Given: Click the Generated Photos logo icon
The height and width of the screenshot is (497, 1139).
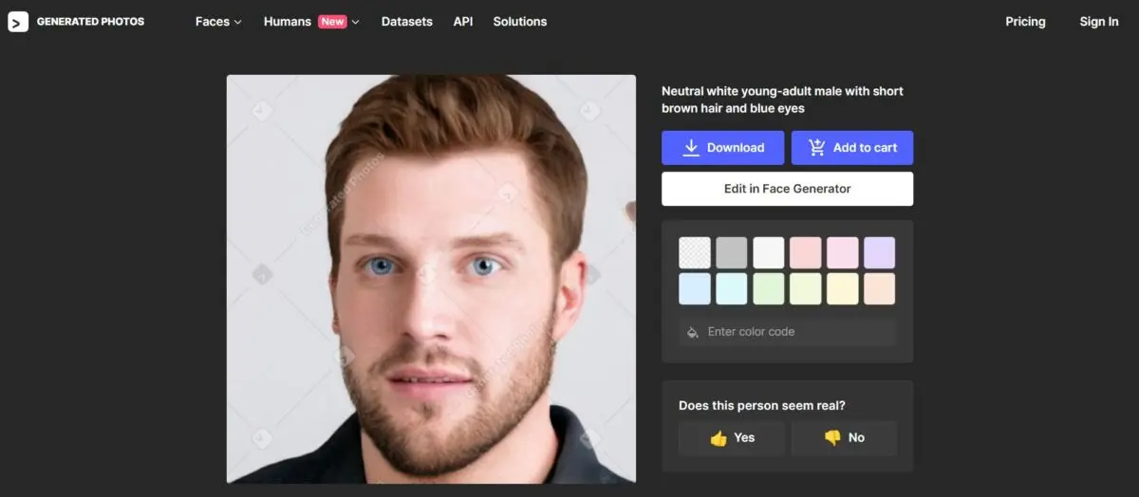Looking at the screenshot, I should (18, 21).
